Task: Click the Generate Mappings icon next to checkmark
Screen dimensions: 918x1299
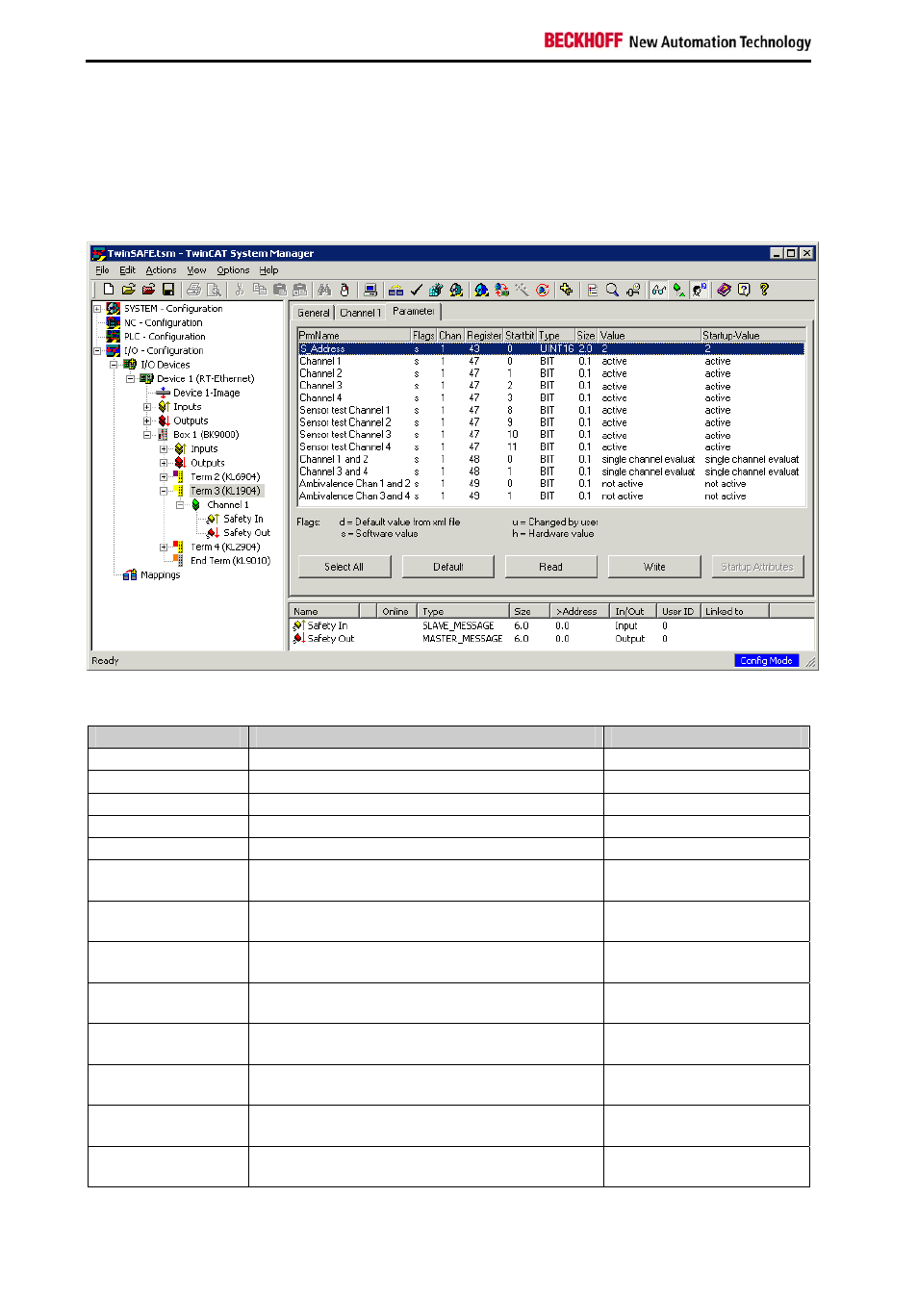Action: pyautogui.click(x=395, y=289)
